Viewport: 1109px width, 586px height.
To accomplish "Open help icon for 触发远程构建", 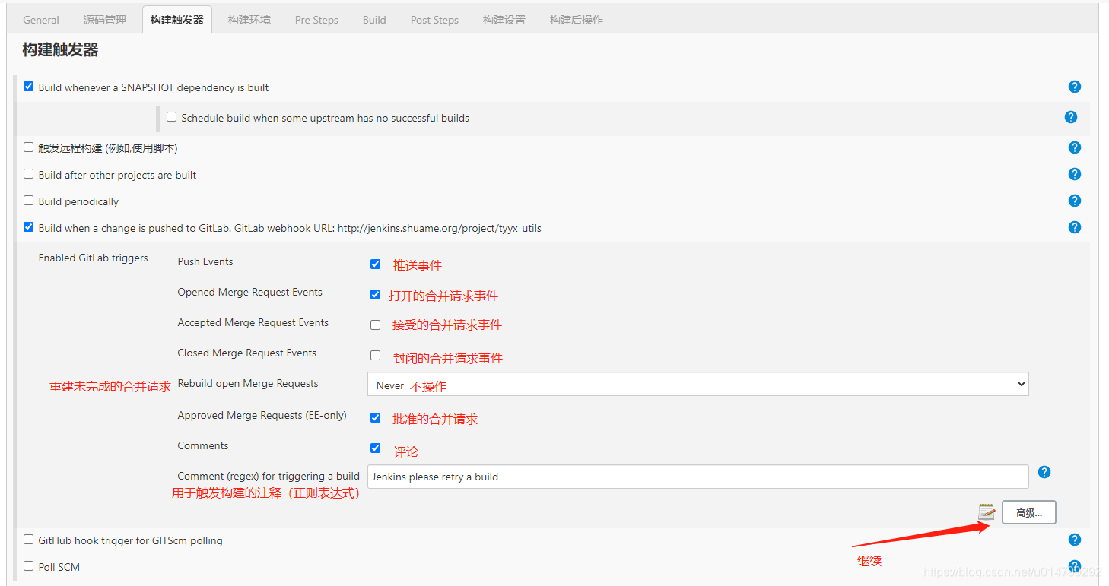I will (1075, 147).
